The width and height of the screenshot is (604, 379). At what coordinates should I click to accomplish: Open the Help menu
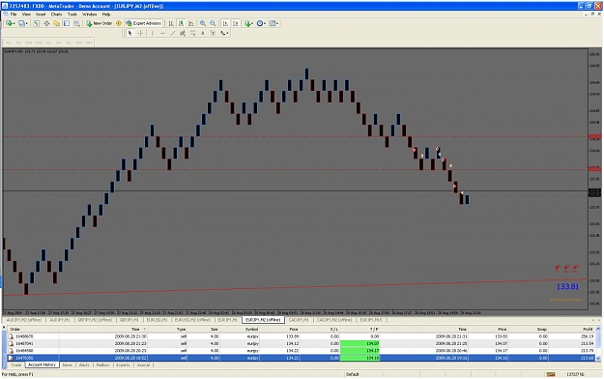(106, 15)
